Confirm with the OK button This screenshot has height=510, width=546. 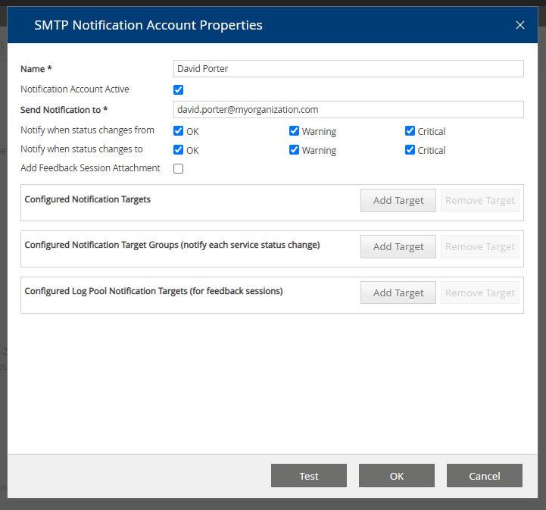click(397, 476)
